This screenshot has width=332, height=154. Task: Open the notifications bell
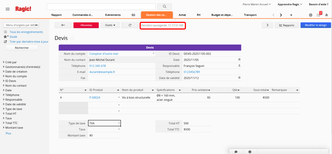(326, 15)
